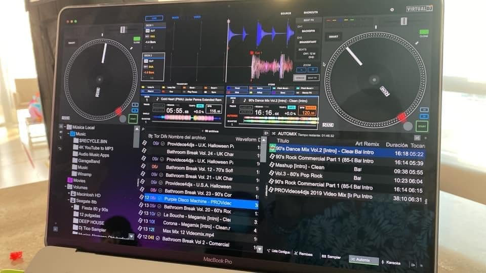The image size is (486, 273).
Task: Click the round gray button beside right START
Action: tap(408, 126)
